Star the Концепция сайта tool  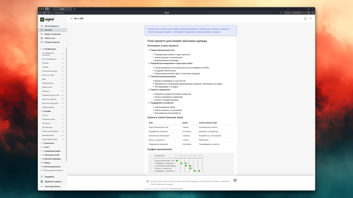[62, 119]
